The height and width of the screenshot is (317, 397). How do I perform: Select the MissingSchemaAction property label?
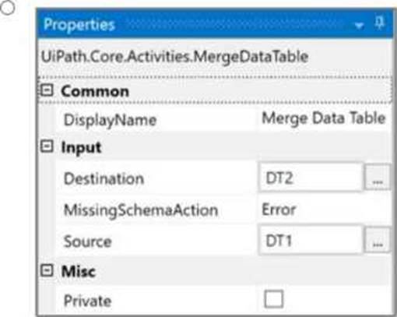pos(141,210)
